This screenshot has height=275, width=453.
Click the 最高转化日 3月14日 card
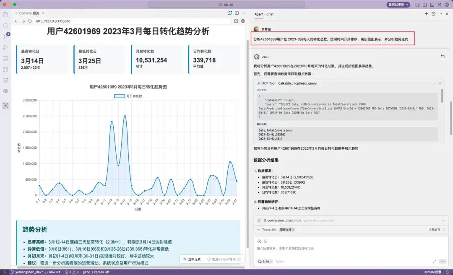click(42, 59)
